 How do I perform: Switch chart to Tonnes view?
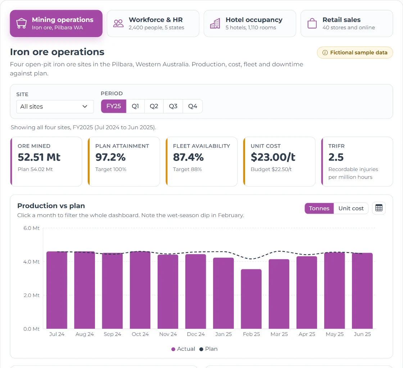(319, 208)
